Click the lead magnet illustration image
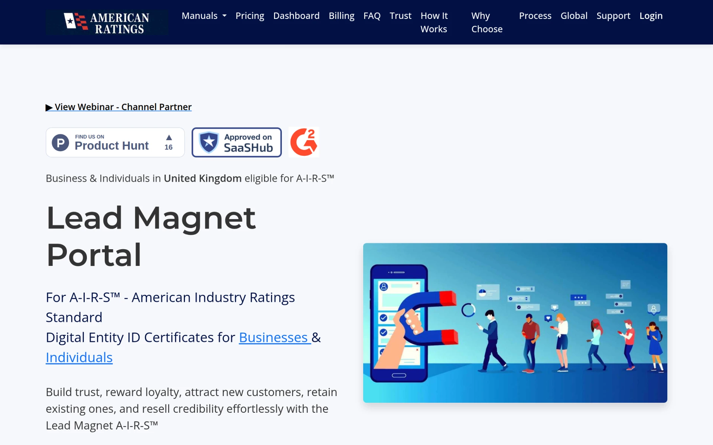 click(x=515, y=323)
